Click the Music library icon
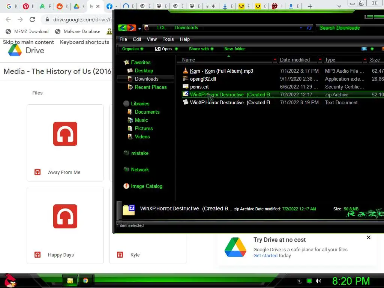This screenshot has width=384, height=288. click(130, 120)
